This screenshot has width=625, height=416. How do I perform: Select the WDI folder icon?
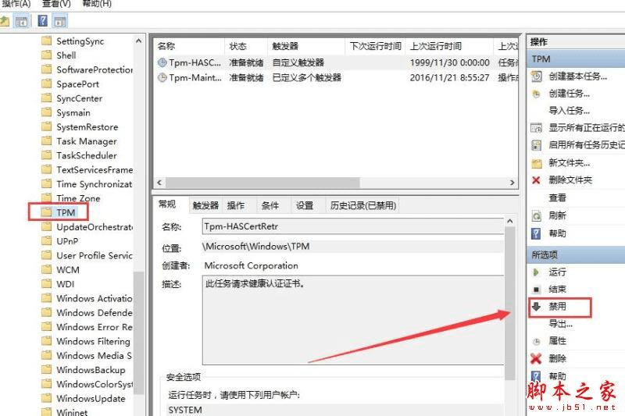(47, 284)
